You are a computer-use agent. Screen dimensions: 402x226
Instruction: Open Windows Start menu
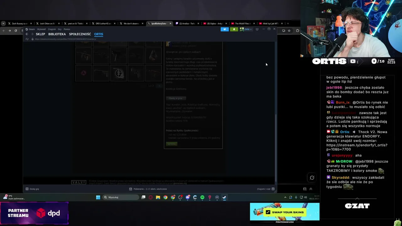(98, 197)
